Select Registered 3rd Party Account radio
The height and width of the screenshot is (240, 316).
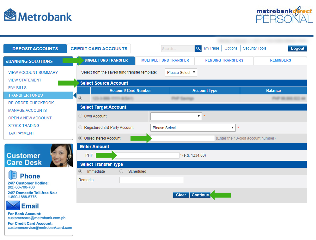80,127
